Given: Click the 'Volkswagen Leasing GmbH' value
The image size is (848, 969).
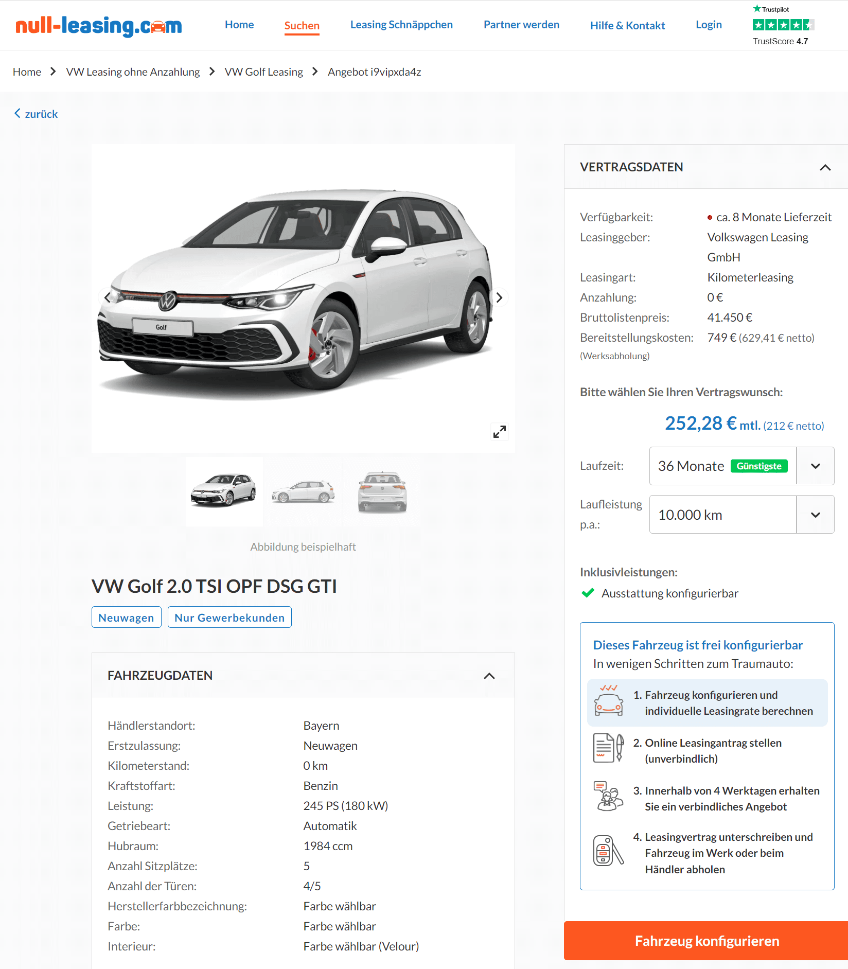Looking at the screenshot, I should pos(757,247).
